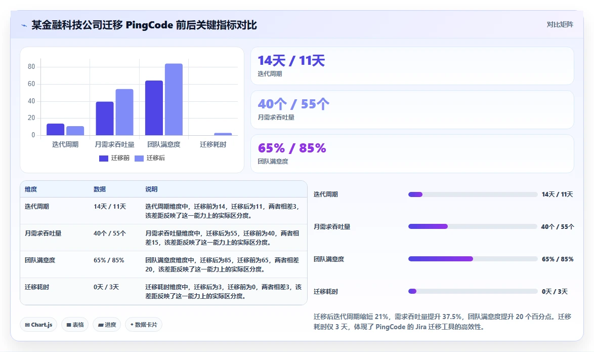Click the 月需求吞吐量 progress bar
Viewport: 594px width, 352px height.
(473, 227)
